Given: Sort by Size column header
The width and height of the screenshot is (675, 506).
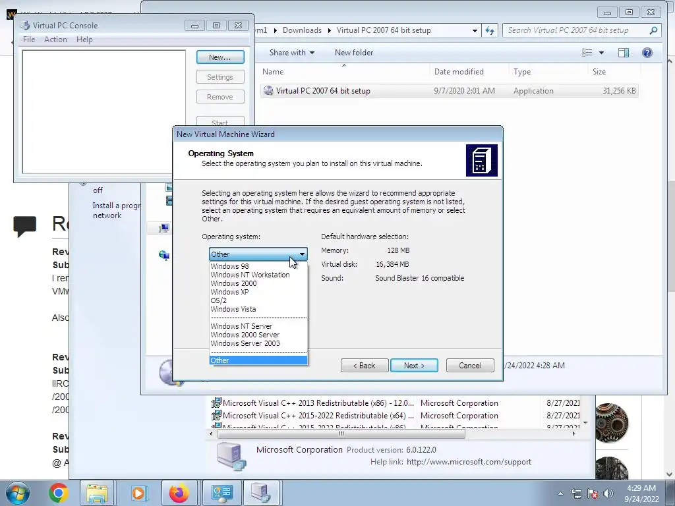Looking at the screenshot, I should pyautogui.click(x=599, y=71).
